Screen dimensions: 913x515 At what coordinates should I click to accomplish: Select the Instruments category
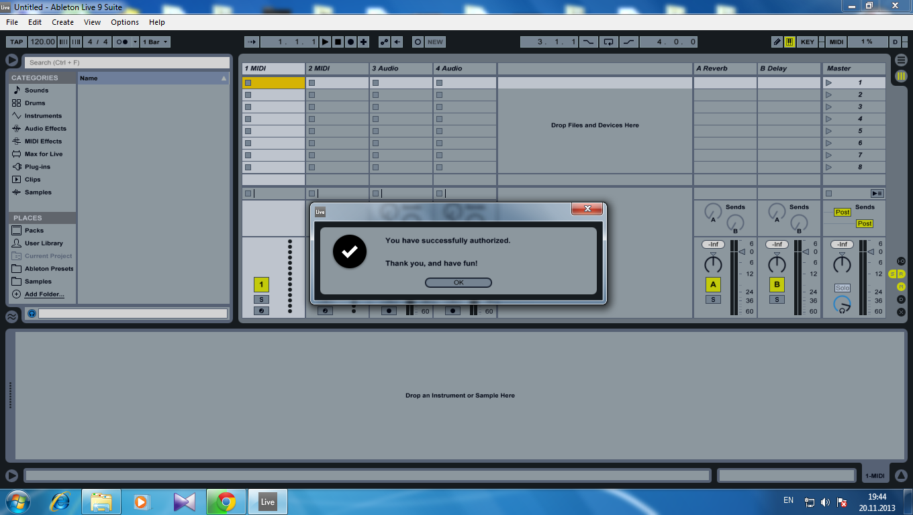coord(43,116)
